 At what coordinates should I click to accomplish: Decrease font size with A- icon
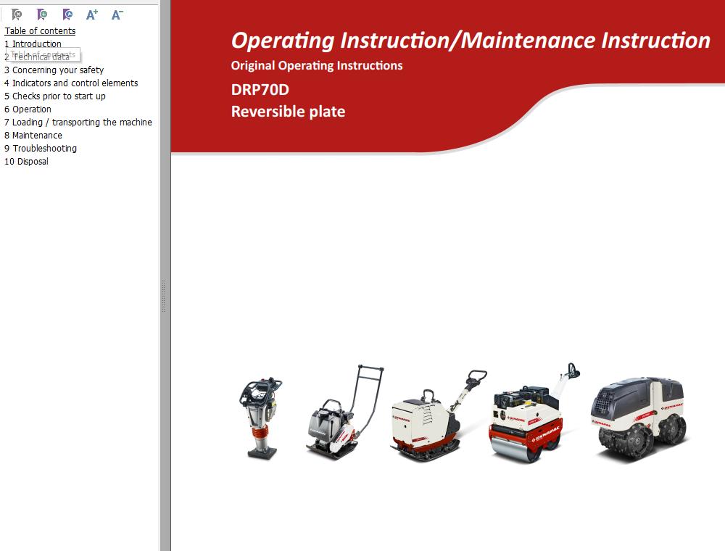pyautogui.click(x=117, y=14)
